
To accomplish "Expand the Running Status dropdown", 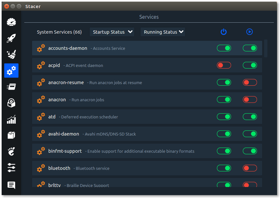I will (163, 32).
